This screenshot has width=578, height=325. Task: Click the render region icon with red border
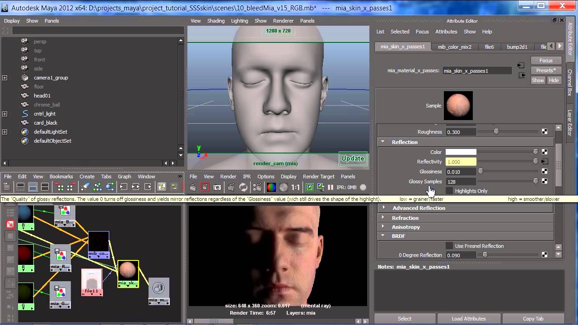[x=205, y=187]
